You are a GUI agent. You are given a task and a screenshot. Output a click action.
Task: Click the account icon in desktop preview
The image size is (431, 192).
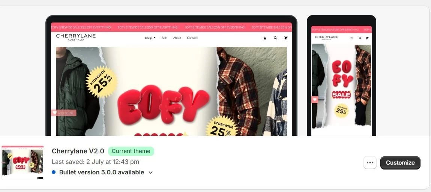pyautogui.click(x=265, y=38)
